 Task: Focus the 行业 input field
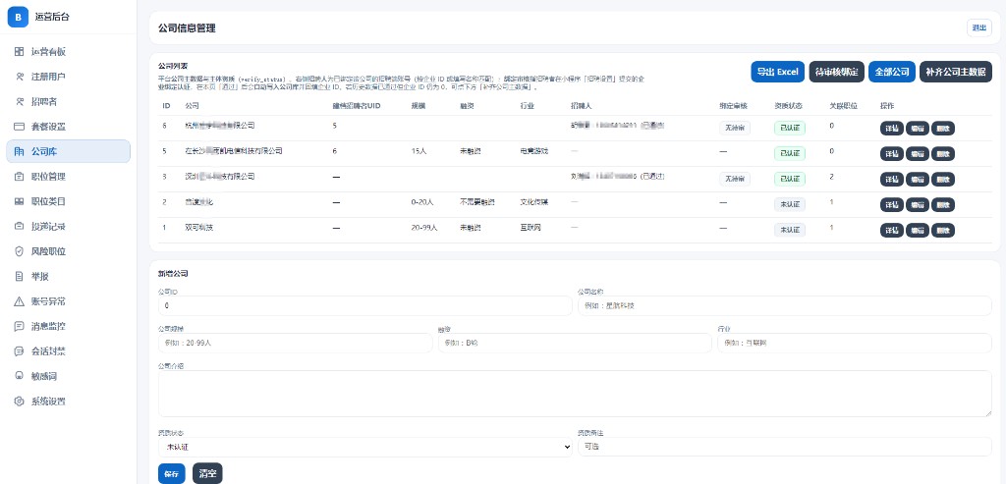point(854,343)
